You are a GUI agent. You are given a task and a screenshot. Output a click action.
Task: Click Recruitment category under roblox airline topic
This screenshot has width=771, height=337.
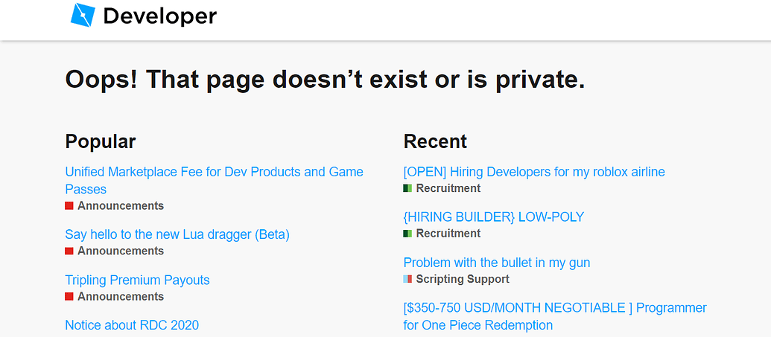pos(448,188)
